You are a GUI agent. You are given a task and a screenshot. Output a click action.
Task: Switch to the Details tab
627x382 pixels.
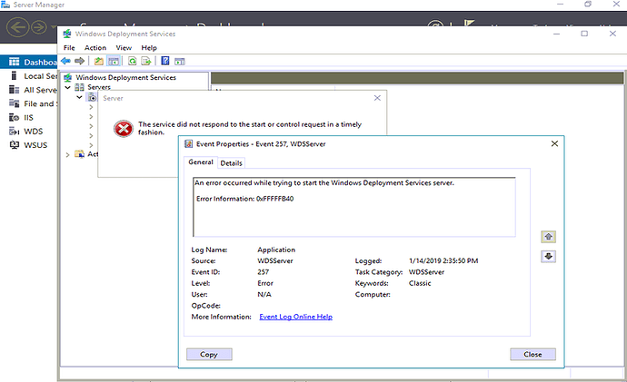(231, 163)
